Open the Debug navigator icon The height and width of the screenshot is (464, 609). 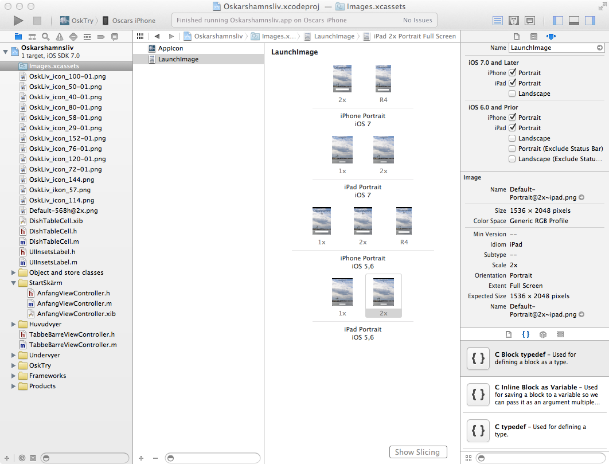pyautogui.click(x=87, y=37)
